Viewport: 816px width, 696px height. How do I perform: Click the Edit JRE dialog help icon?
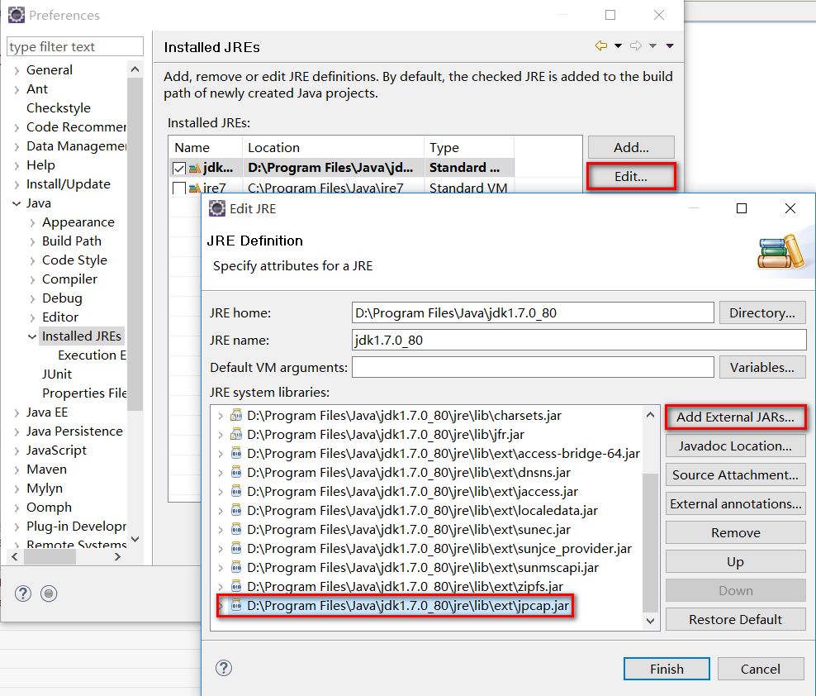point(224,668)
